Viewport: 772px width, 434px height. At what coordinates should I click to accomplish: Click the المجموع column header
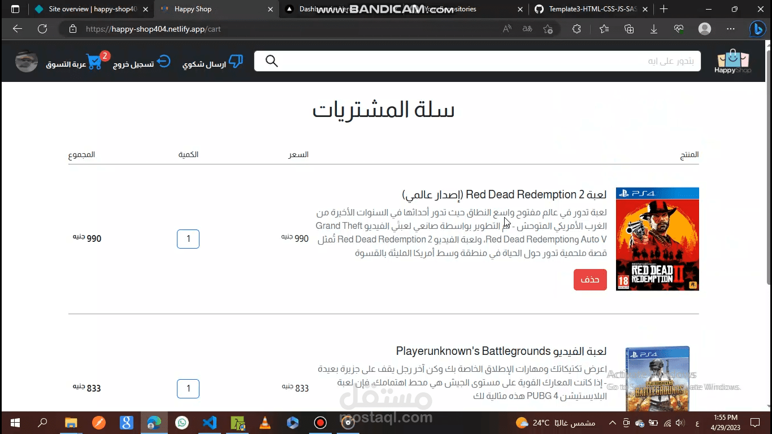[x=81, y=154]
